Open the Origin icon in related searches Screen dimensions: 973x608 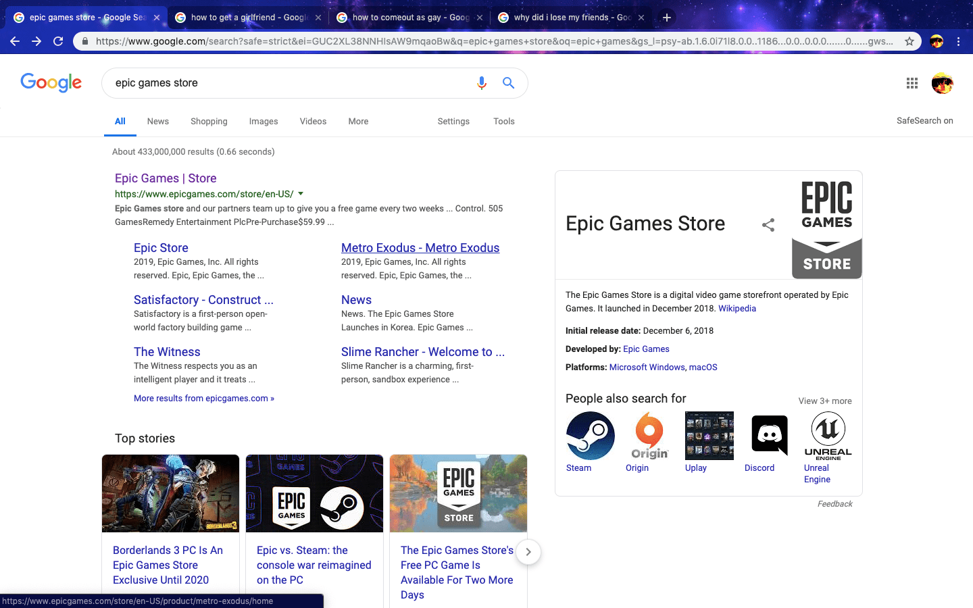click(650, 436)
